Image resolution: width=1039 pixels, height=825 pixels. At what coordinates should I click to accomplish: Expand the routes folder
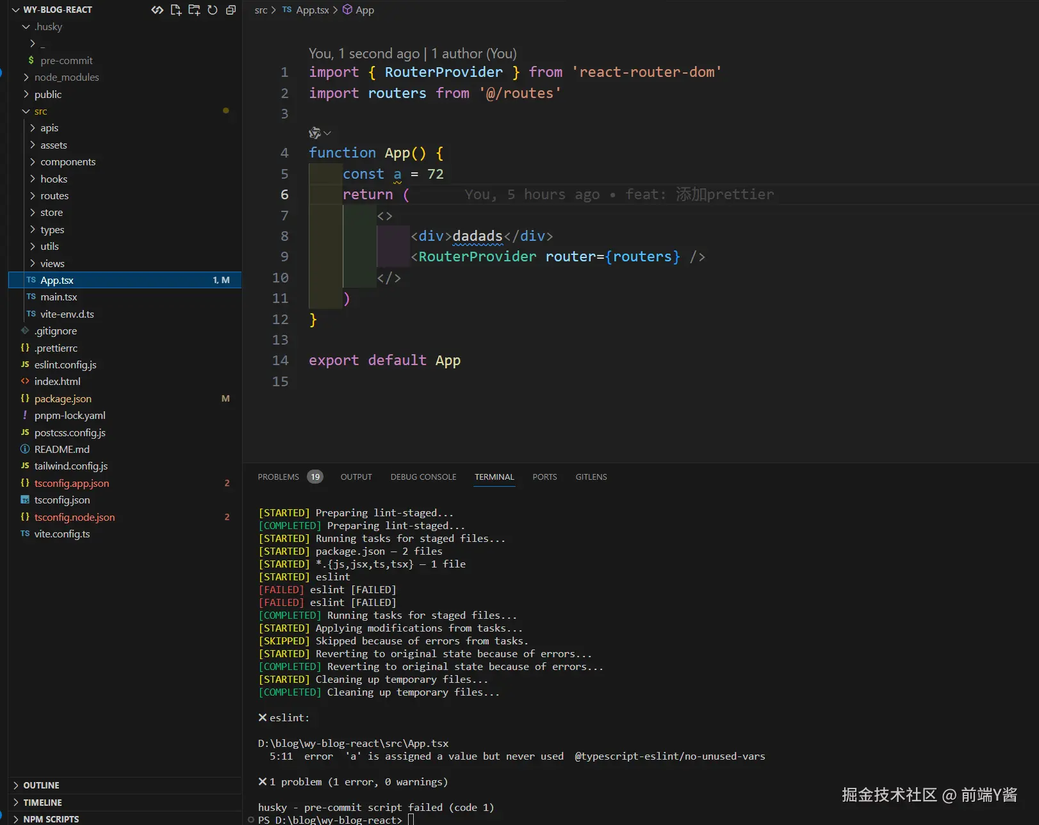point(33,195)
